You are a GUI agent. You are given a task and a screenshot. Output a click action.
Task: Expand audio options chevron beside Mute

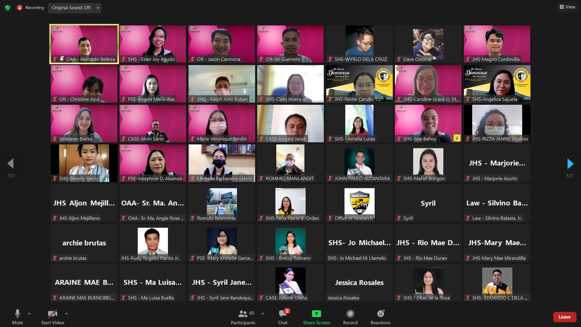click(x=29, y=314)
